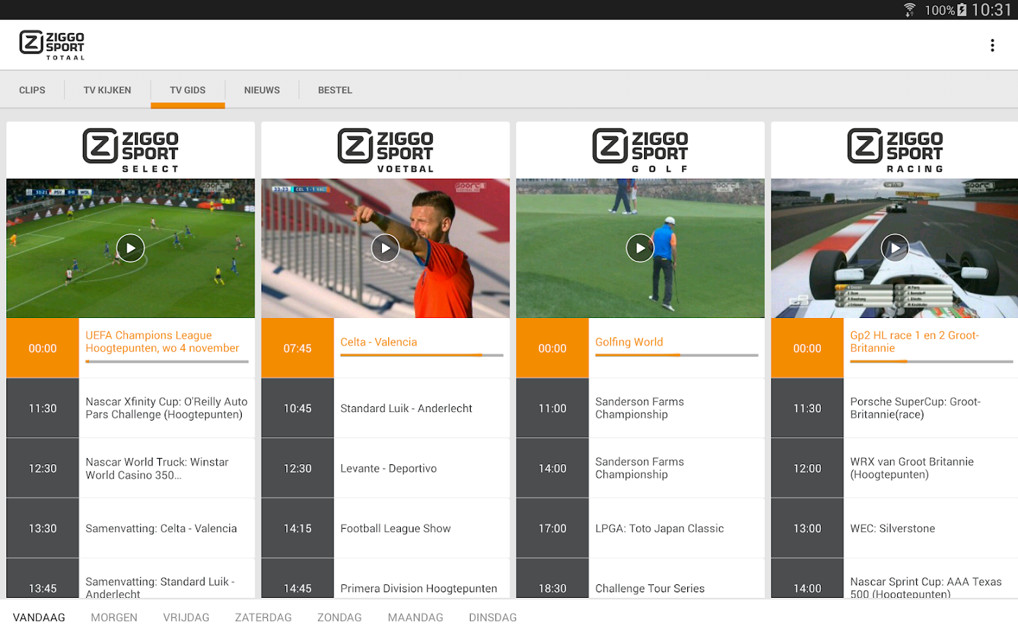The height and width of the screenshot is (636, 1018).
Task: Open LPGA: Toto Japan Classic listing
Action: 640,528
